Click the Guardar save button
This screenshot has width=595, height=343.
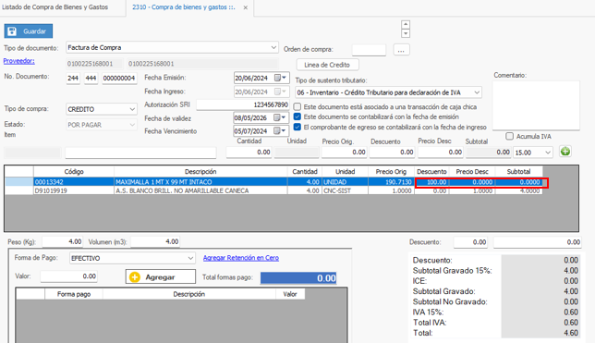coord(29,31)
